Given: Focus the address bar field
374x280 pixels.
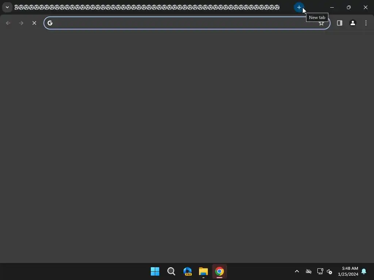Looking at the screenshot, I should tap(187, 23).
